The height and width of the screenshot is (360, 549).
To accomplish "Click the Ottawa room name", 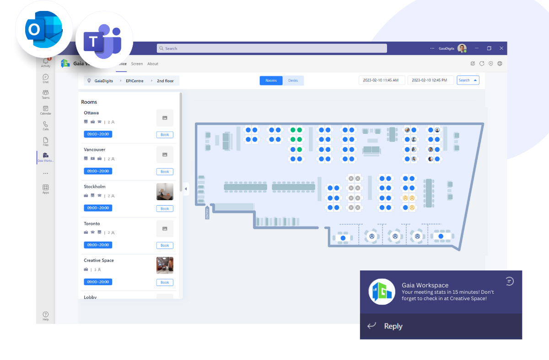I will 91,113.
